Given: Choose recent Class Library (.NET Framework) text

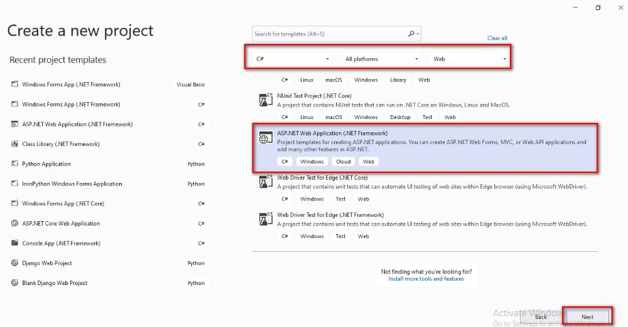Looking at the screenshot, I should 61,144.
